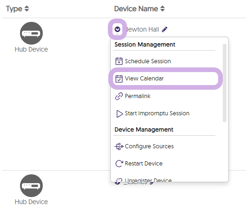Image resolution: width=246 pixels, height=205 pixels.
Task: Click the Type column header text
Action: (x=14, y=9)
